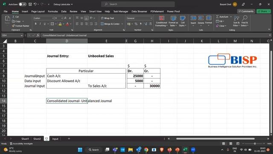This screenshot has height=154, width=273.
Task: Click the Name Box showing D14
Action: click(12, 35)
